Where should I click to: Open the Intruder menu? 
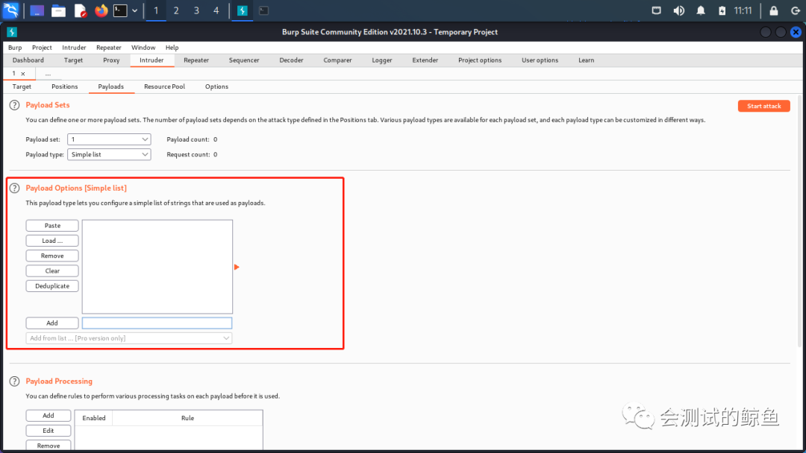coord(74,47)
